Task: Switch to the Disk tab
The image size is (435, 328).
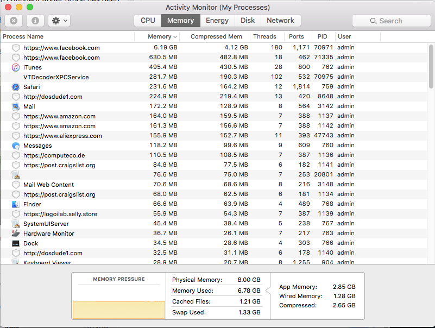Action: click(x=248, y=21)
